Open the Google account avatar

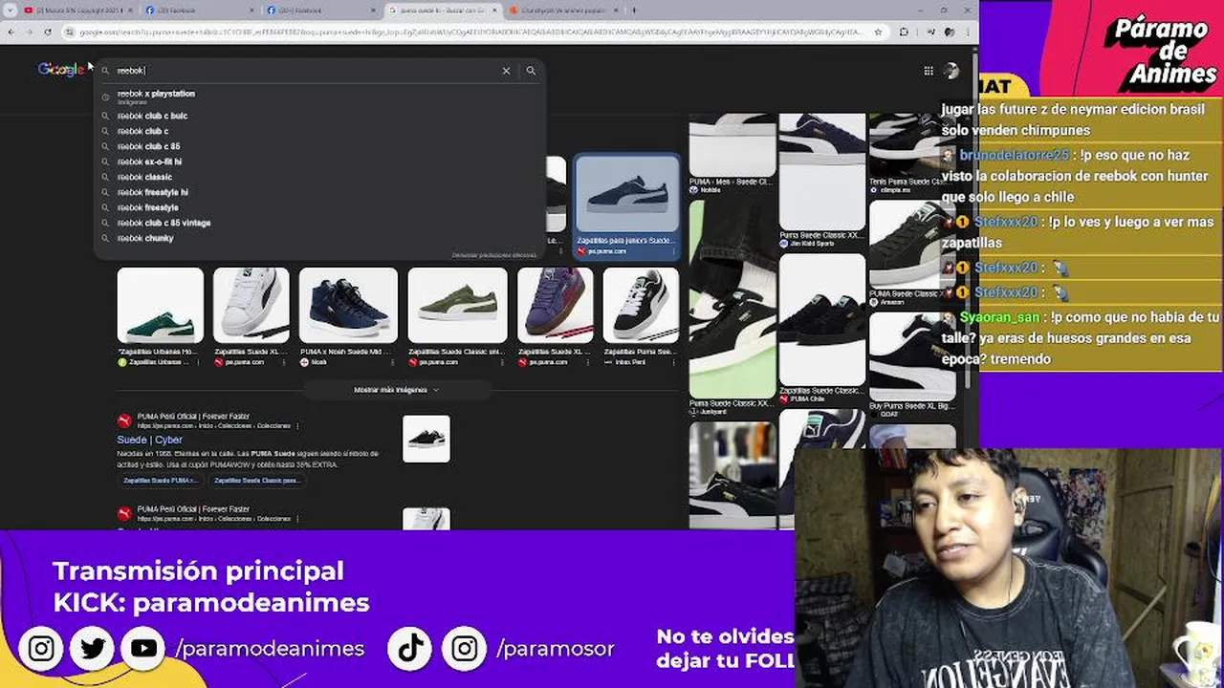click(951, 71)
